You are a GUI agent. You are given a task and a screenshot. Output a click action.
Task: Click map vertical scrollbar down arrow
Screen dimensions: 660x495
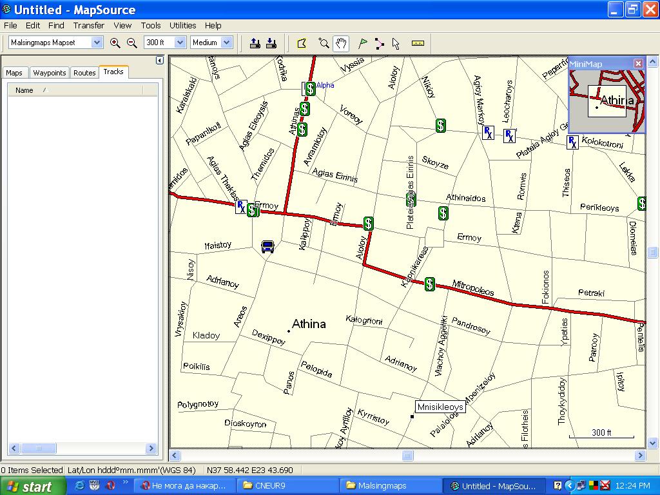coord(652,443)
